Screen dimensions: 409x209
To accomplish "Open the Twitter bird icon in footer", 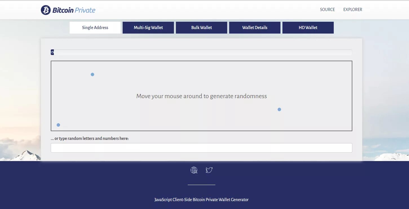I will pyautogui.click(x=209, y=170).
